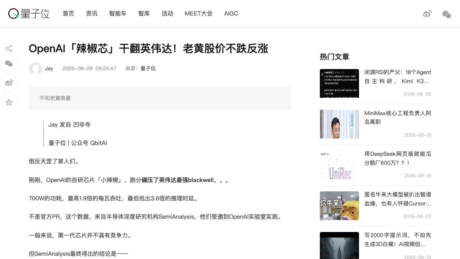The height and width of the screenshot is (259, 460).
Task: Click the share icon in left sidebar
Action: coord(9,49)
